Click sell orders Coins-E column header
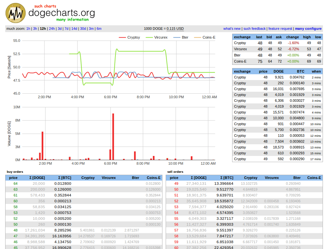The width and height of the screenshot is (332, 249). click(314, 178)
